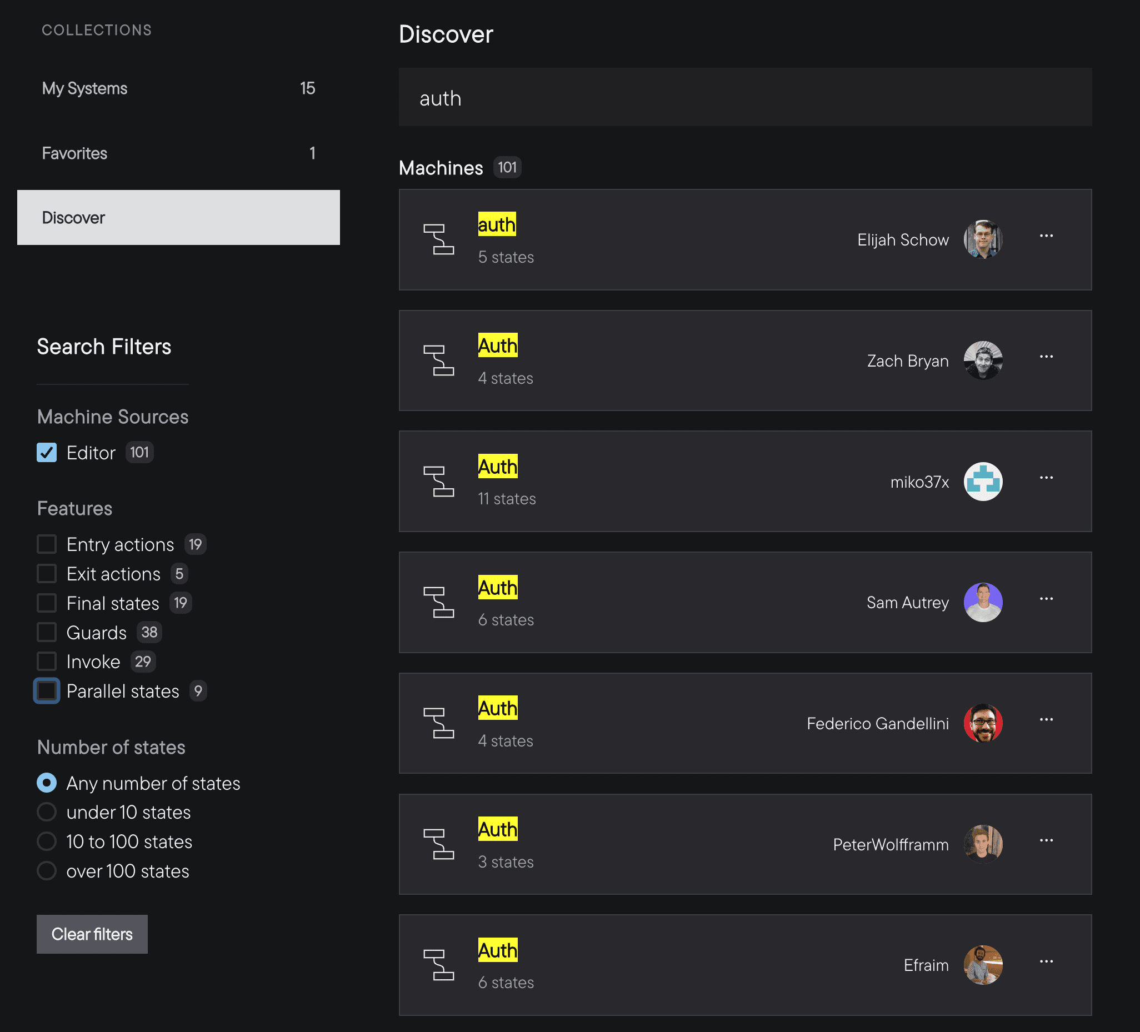
Task: Open the options menu on Efraim's machine card
Action: coord(1047,961)
